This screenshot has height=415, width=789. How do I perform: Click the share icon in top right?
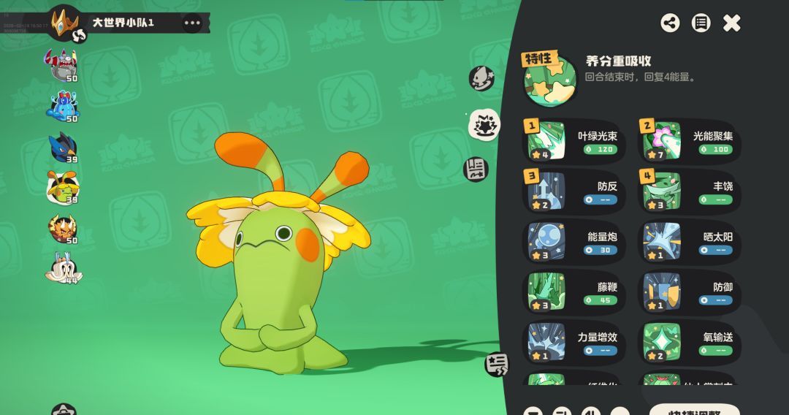[670, 23]
